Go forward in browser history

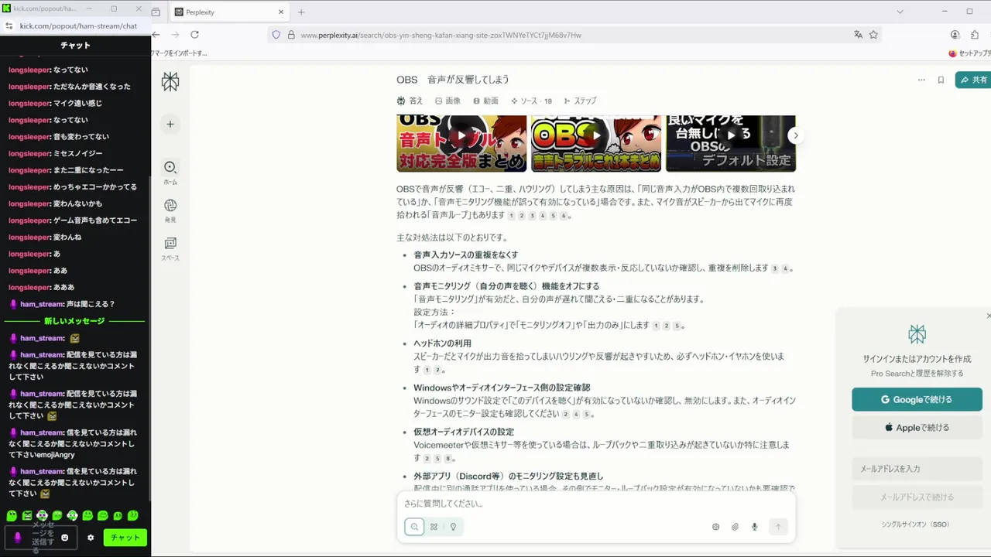175,35
